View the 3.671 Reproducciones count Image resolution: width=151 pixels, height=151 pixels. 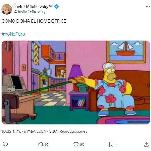tap(68, 131)
